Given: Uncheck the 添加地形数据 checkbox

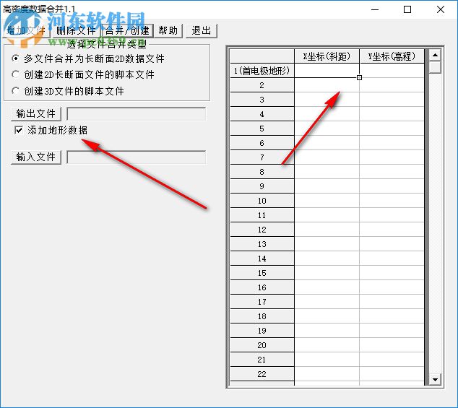Looking at the screenshot, I should coord(19,130).
